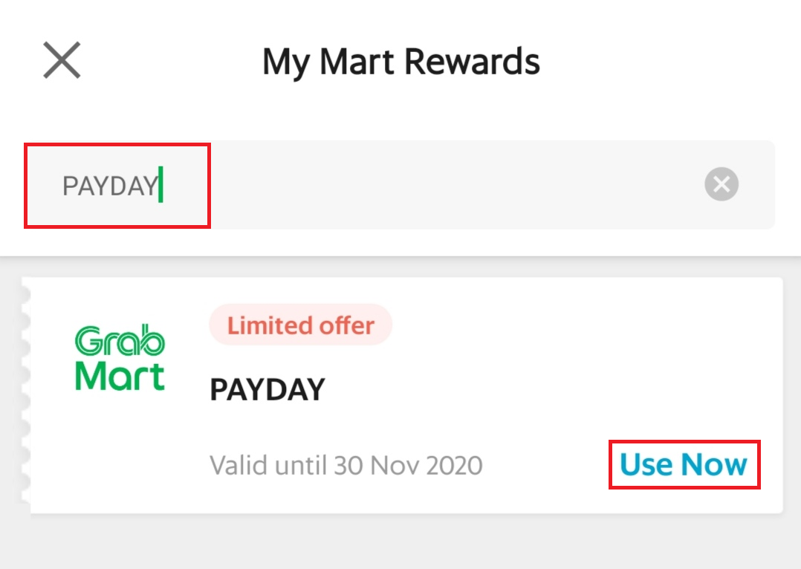Viewport: 801px width, 569px height.
Task: Tap the GrabMart logo on voucher
Action: click(120, 359)
